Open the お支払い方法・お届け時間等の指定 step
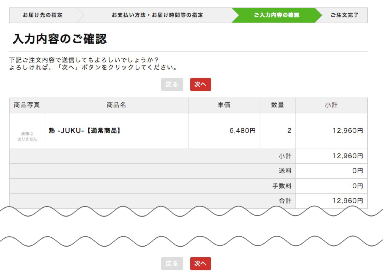Image resolution: width=383 pixels, height=278 pixels. click(157, 15)
